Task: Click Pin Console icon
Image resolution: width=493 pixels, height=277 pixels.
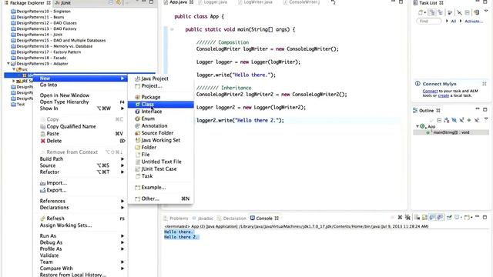Action: pos(449,217)
